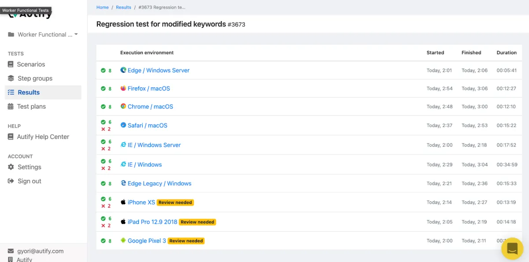Viewport: 529px width, 262px height.
Task: Click the Autify logo
Action: coord(30,15)
